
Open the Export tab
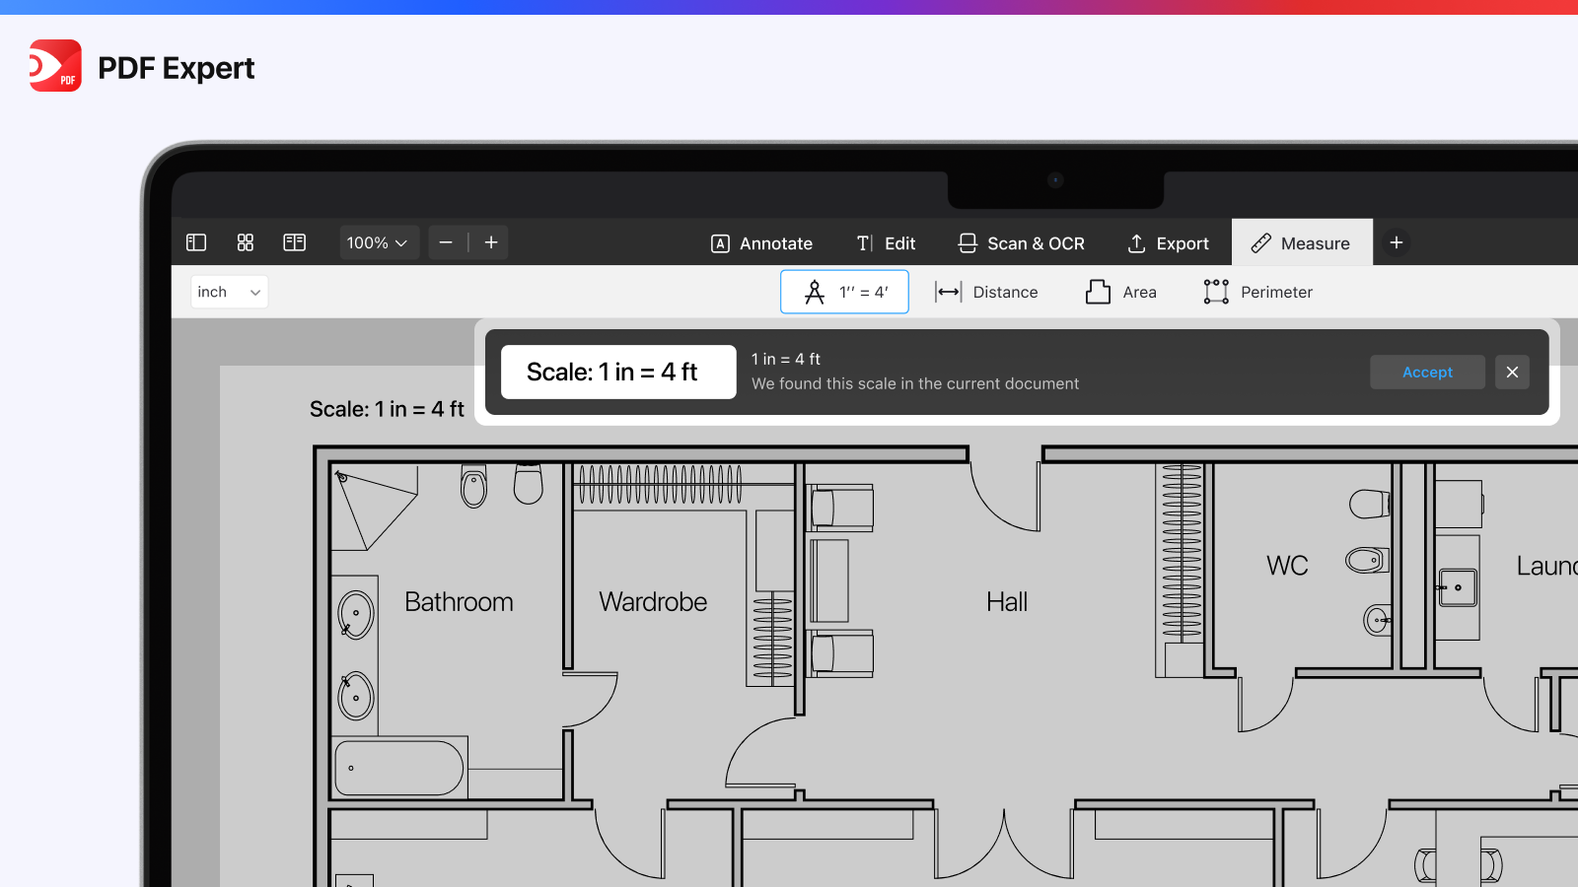coord(1168,243)
